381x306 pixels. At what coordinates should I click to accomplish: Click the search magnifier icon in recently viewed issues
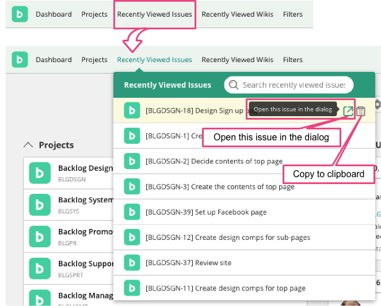(234, 85)
